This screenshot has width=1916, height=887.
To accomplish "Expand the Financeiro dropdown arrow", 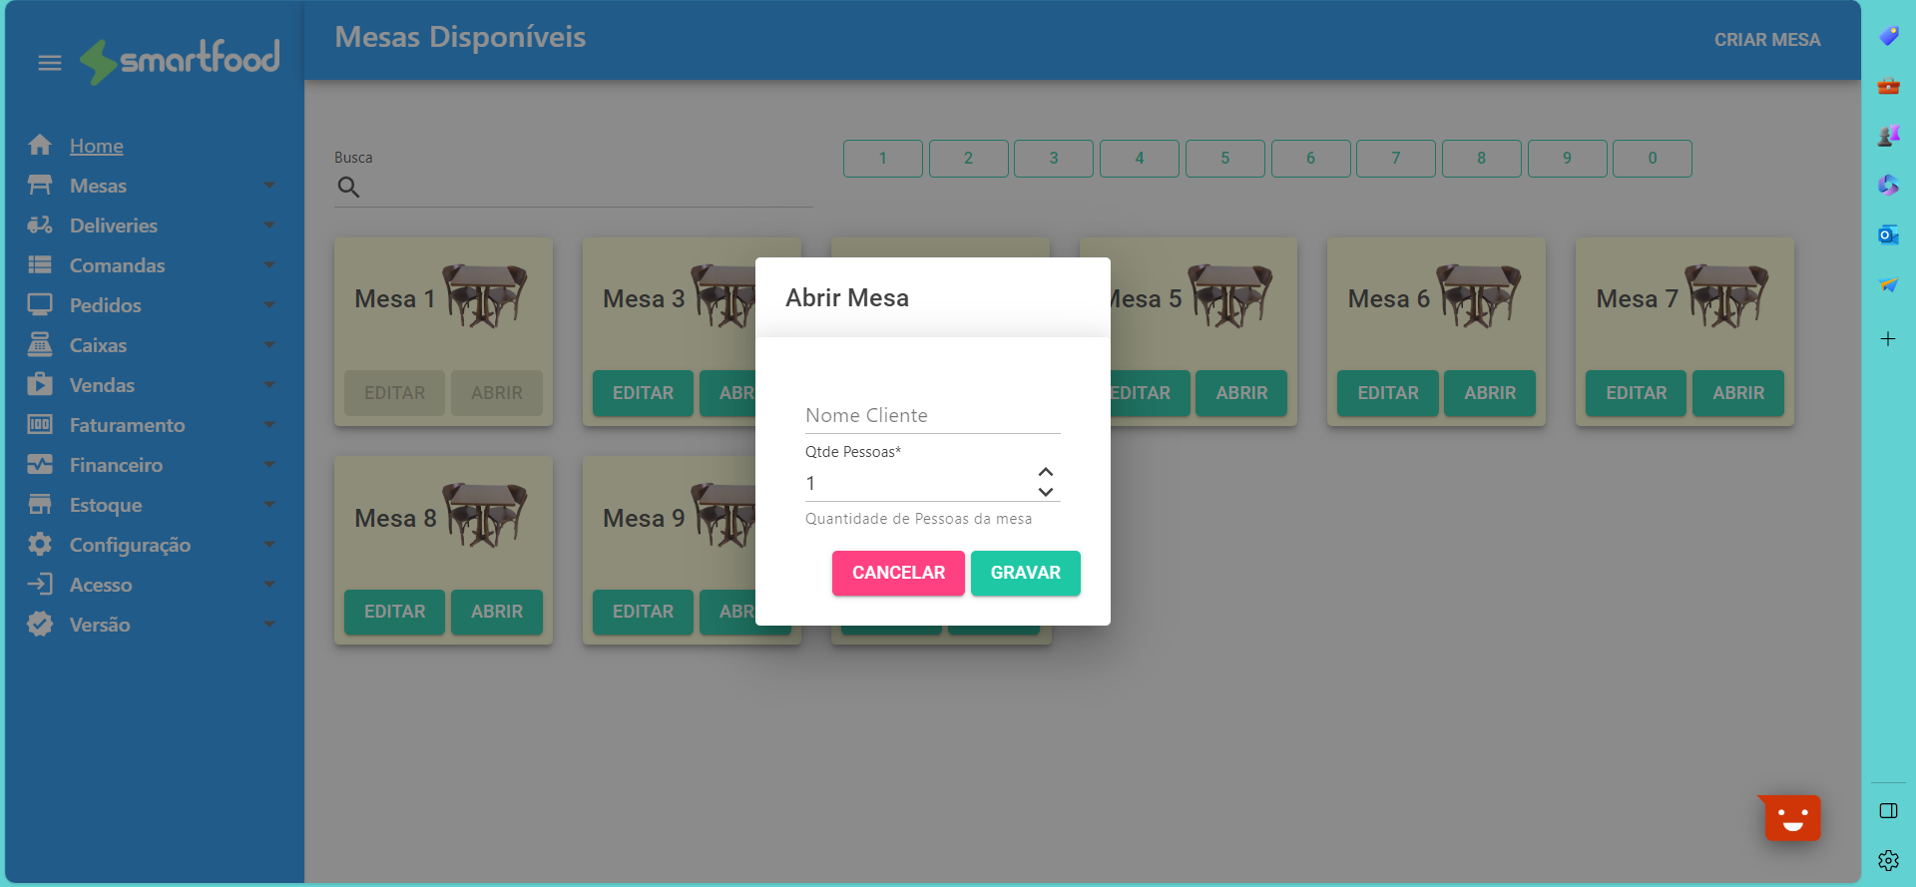I will point(268,465).
